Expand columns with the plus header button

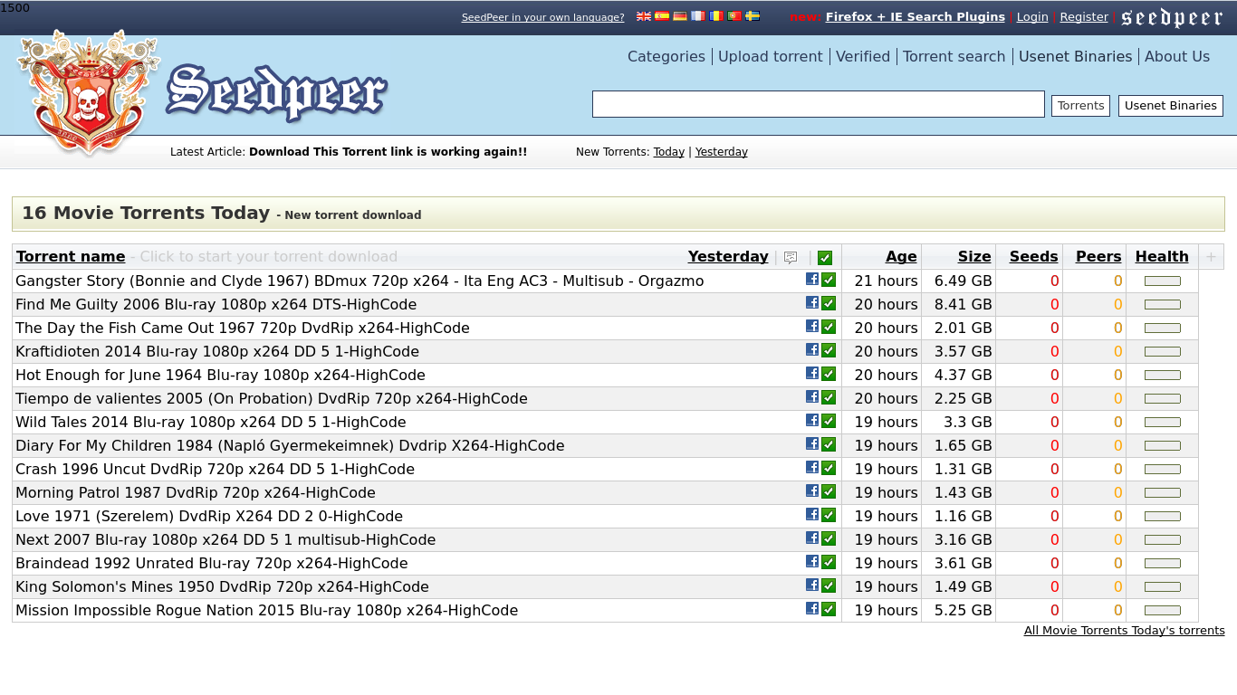pos(1211,257)
